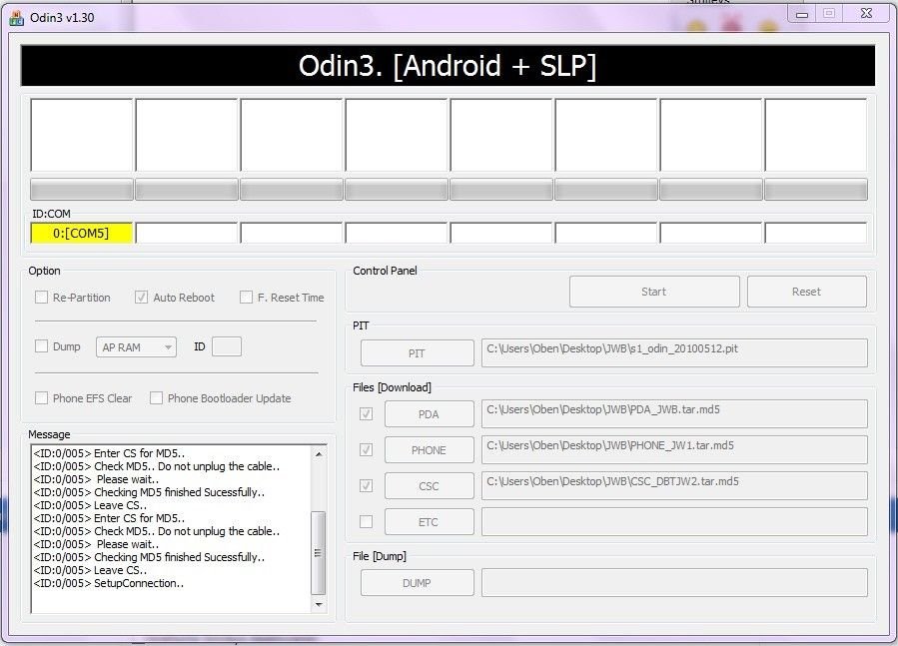Image resolution: width=898 pixels, height=646 pixels.
Task: Tick the Phone EFS Clear checkbox
Action: (41, 398)
